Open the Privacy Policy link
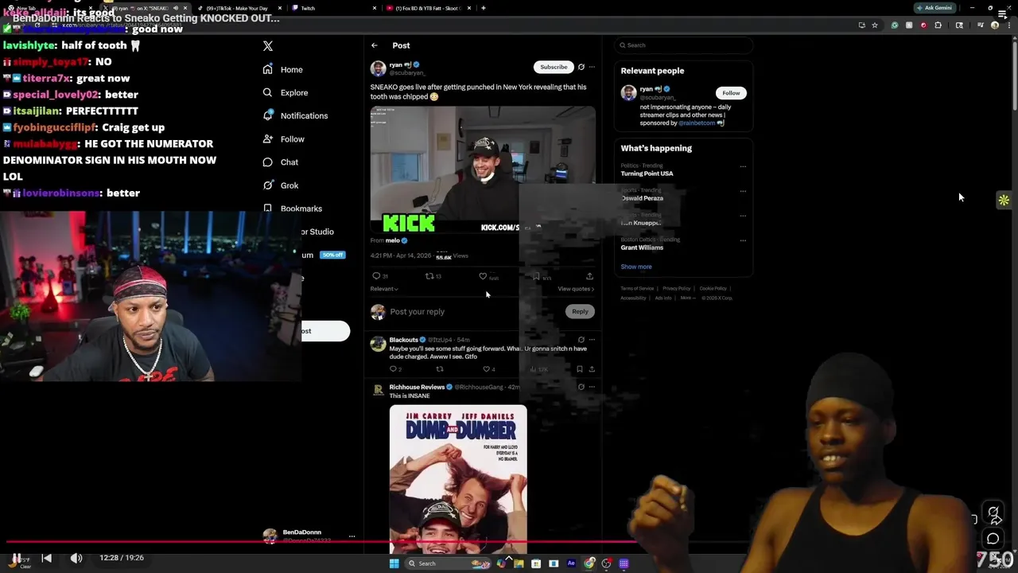This screenshot has width=1018, height=573. pos(677,288)
